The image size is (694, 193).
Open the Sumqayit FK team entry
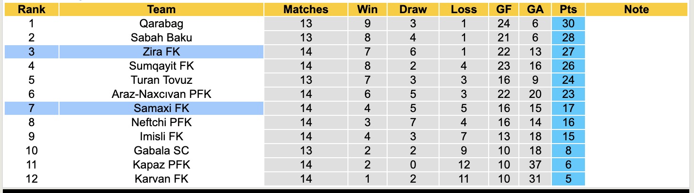pos(161,66)
